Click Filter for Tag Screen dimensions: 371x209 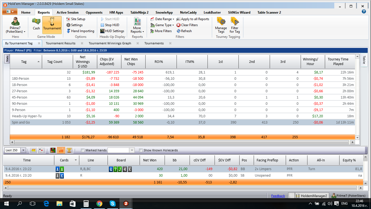pyautogui.click(x=235, y=25)
